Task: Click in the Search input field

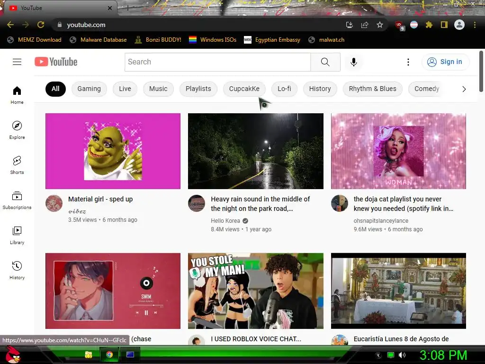Action: tap(217, 62)
